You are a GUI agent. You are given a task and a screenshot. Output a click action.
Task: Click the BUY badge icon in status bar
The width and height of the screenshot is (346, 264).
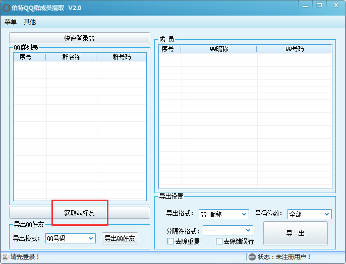click(252, 257)
